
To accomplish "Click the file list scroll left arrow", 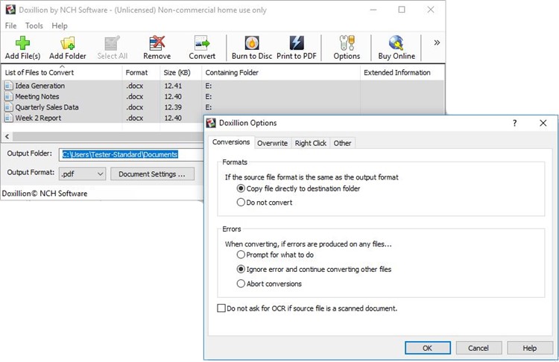I will (7, 136).
